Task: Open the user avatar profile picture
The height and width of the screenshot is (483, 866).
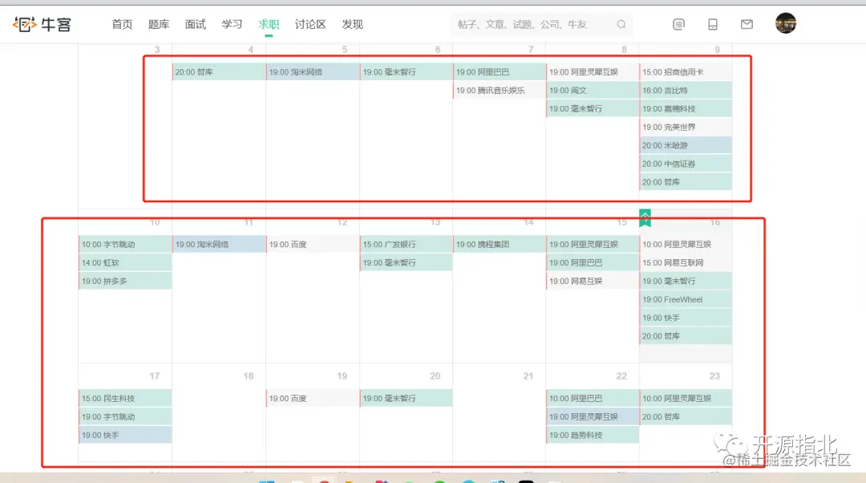Action: pyautogui.click(x=785, y=23)
